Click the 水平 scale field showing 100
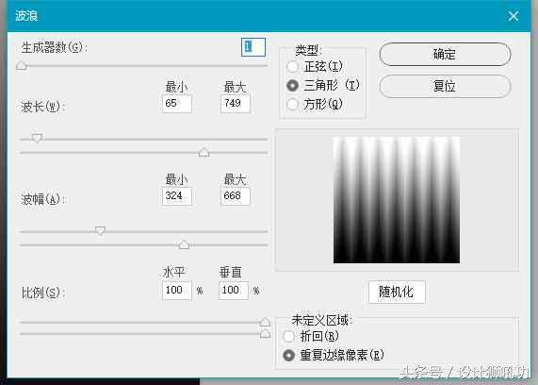 [x=177, y=291]
